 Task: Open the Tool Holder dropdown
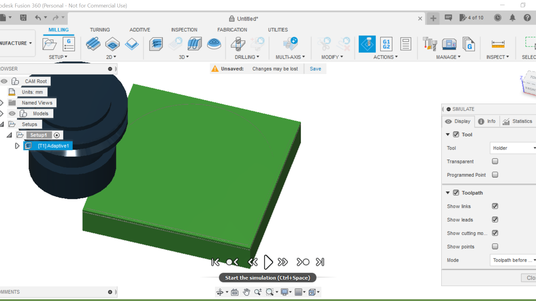tap(513, 148)
